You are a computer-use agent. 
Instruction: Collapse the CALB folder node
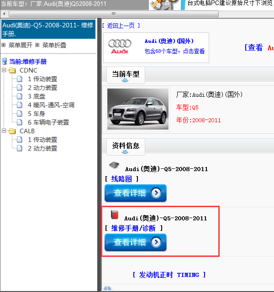(4, 131)
